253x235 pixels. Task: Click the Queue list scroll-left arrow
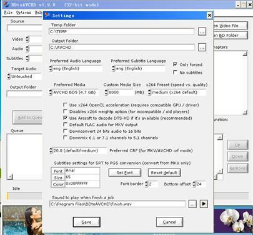(10, 177)
